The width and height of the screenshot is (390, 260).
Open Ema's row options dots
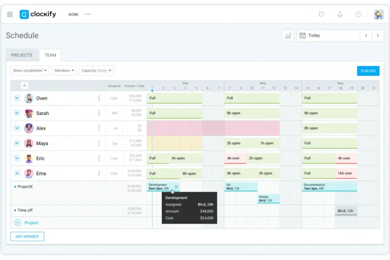tap(99, 173)
